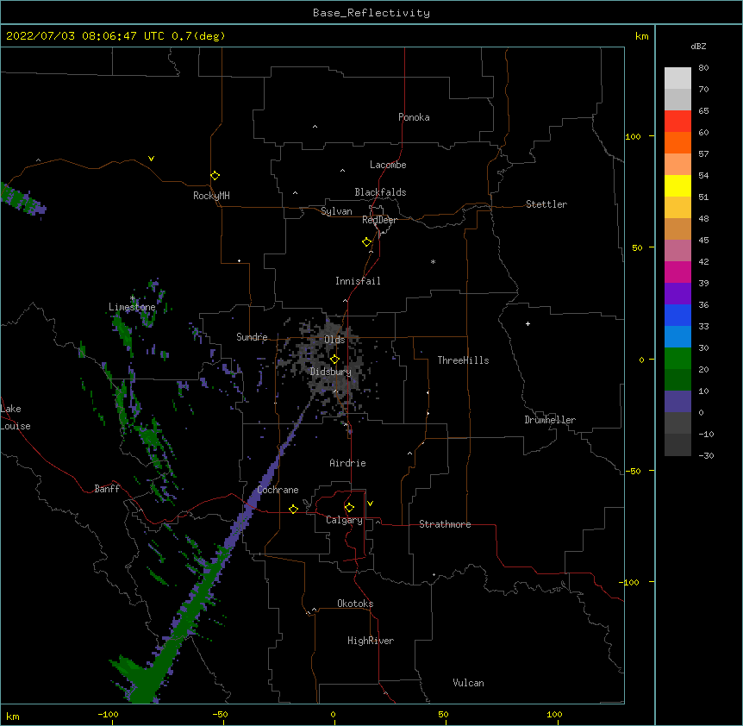The width and height of the screenshot is (743, 726).
Task: Click the yellow diamond marker southeast of Cochrane
Action: pos(293,509)
